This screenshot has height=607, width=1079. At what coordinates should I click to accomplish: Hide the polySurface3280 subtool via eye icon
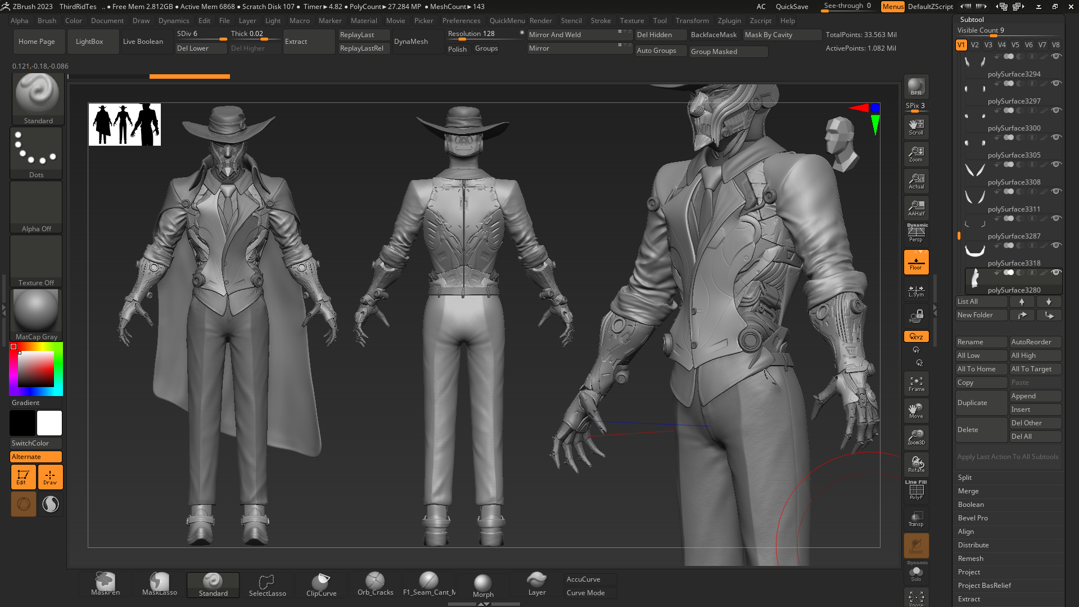(1056, 273)
